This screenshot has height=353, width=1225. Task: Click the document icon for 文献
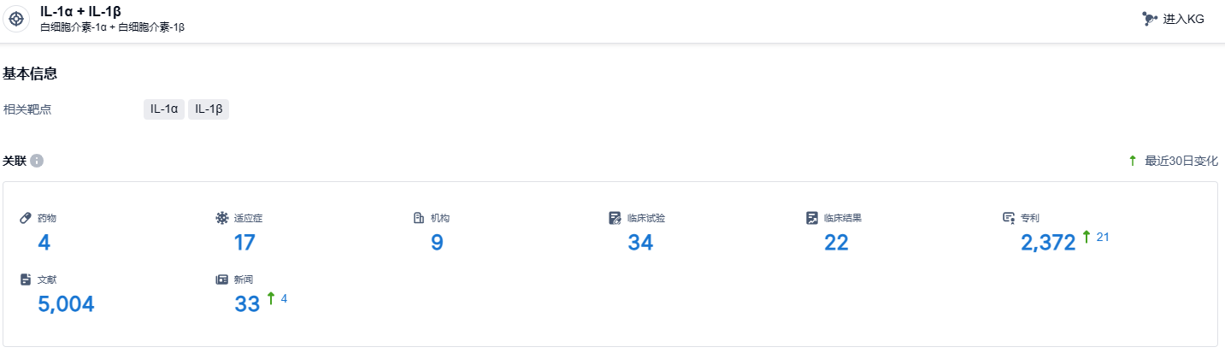pyautogui.click(x=26, y=279)
